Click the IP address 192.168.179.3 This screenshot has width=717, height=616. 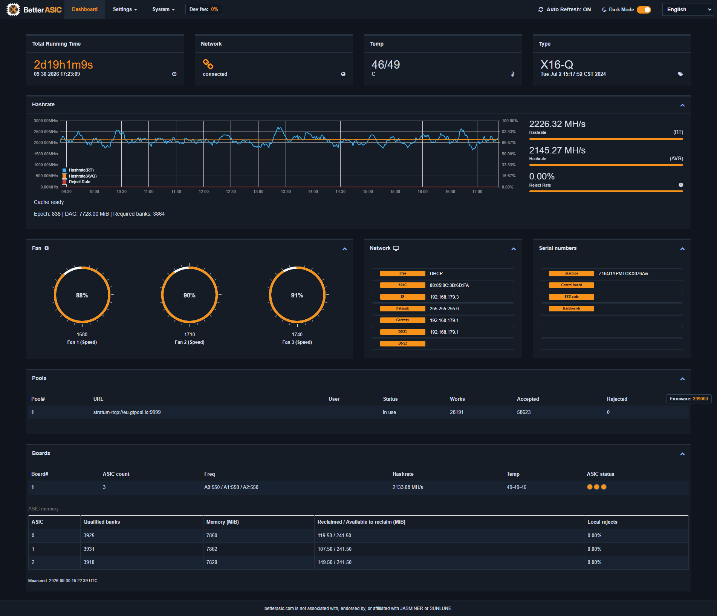point(444,297)
